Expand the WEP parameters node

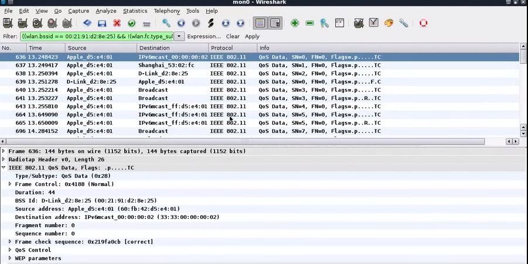coord(10,258)
